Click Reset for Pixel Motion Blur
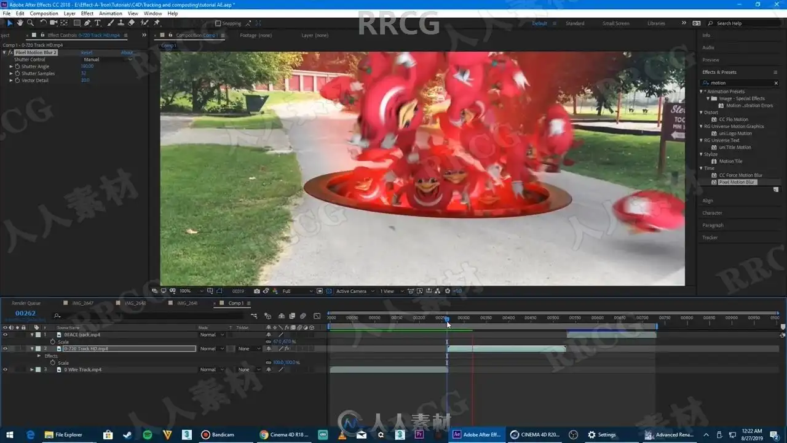The image size is (787, 443). point(87,53)
